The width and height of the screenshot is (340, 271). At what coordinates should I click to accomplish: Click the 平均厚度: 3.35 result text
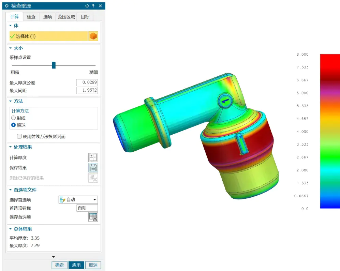pyautogui.click(x=25, y=238)
